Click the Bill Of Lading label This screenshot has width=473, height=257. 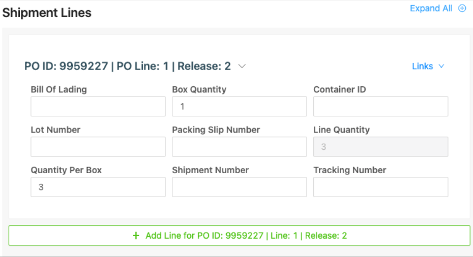pyautogui.click(x=59, y=89)
